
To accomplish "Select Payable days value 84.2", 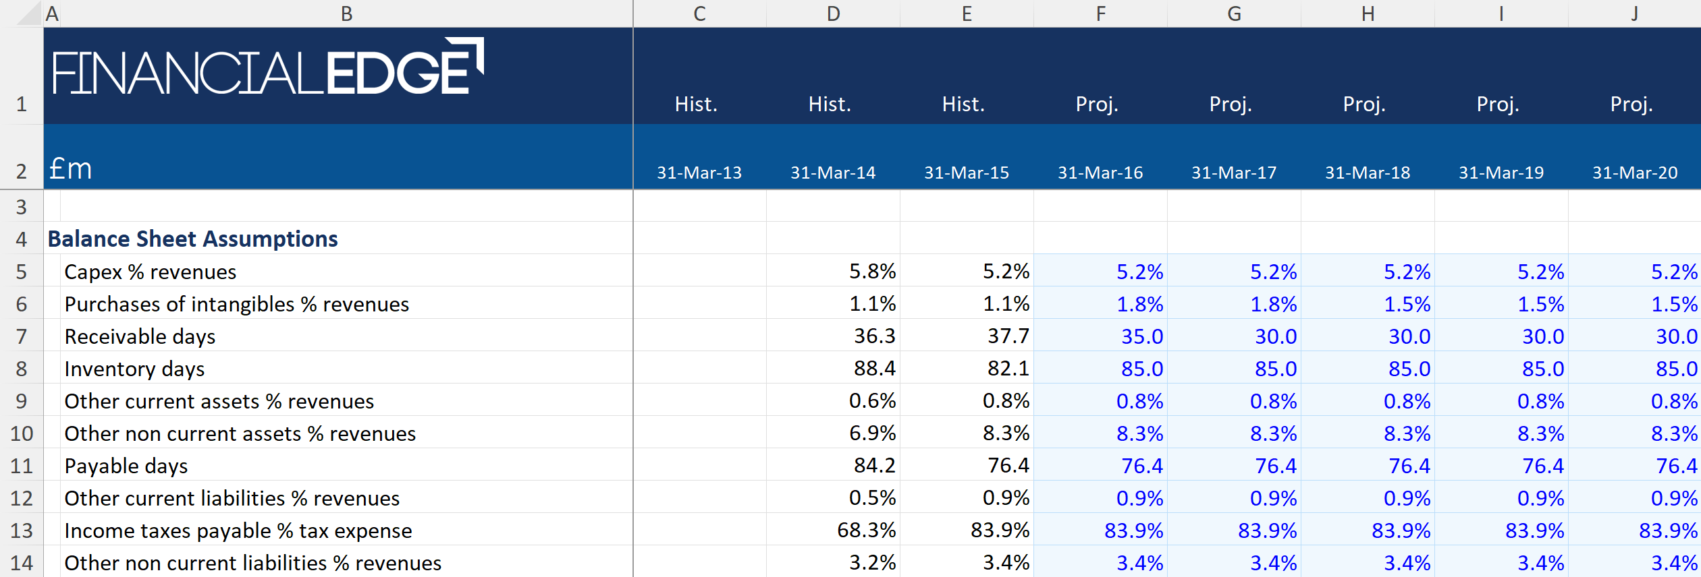I will tap(833, 465).
